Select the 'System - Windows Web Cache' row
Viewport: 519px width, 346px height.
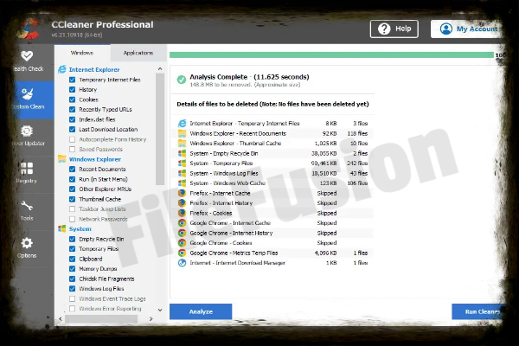[272, 183]
